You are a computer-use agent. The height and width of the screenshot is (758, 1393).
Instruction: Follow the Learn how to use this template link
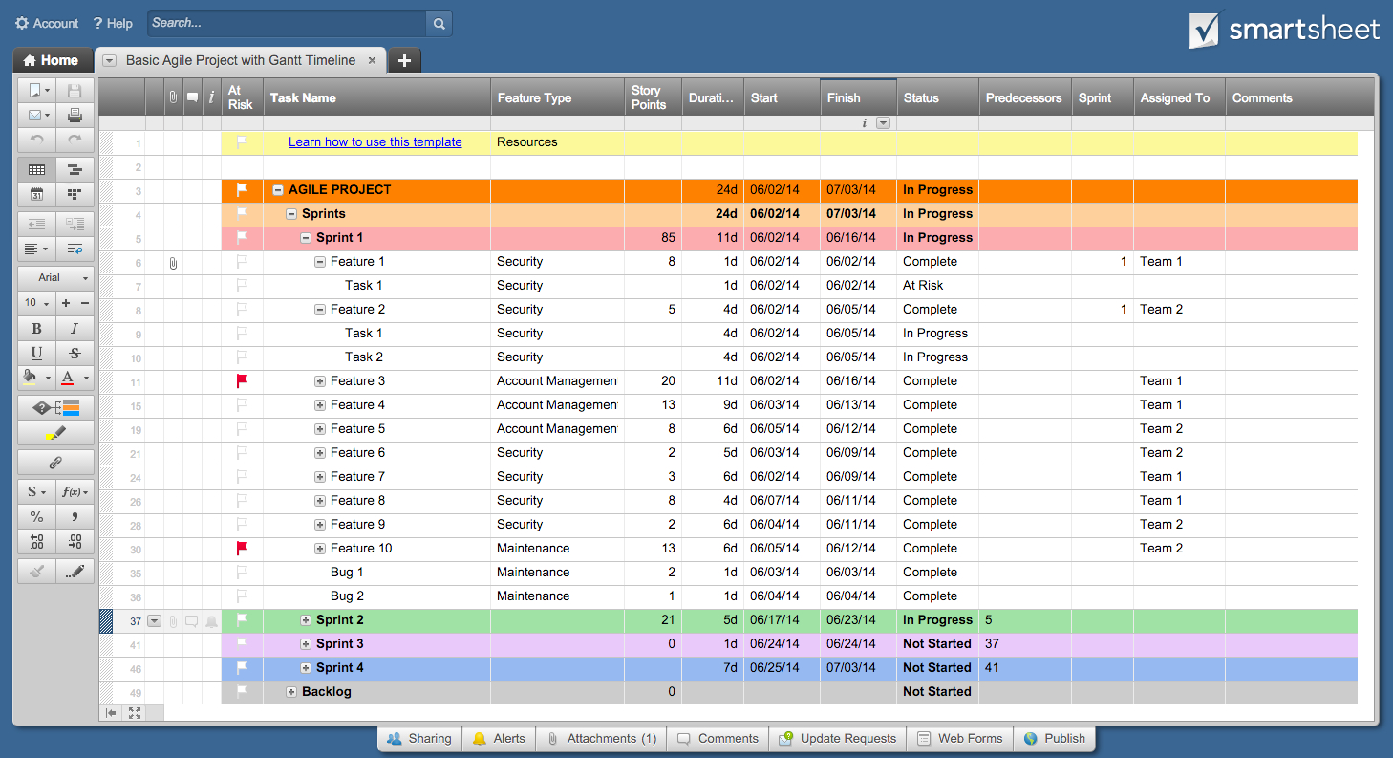click(x=375, y=141)
